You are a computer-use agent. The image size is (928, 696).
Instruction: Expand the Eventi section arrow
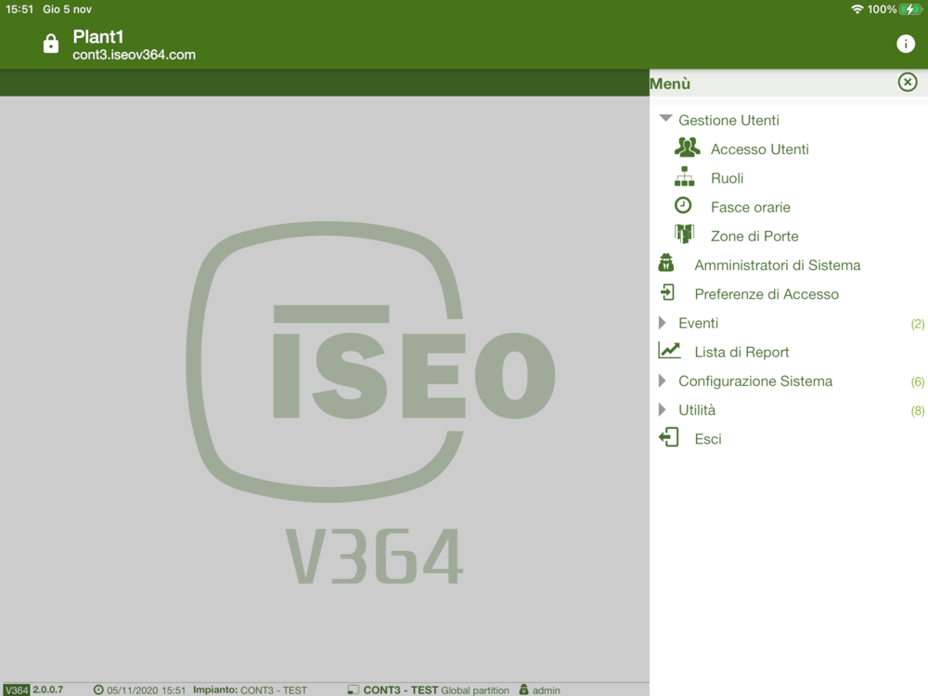click(663, 323)
